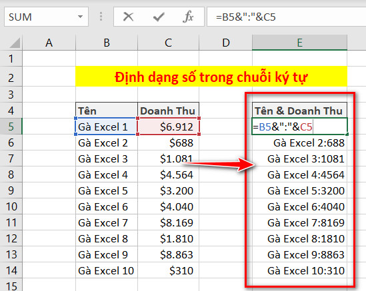The height and width of the screenshot is (291, 366).
Task: Click cell 'Gà Excel 4' in column B
Action: tap(107, 174)
